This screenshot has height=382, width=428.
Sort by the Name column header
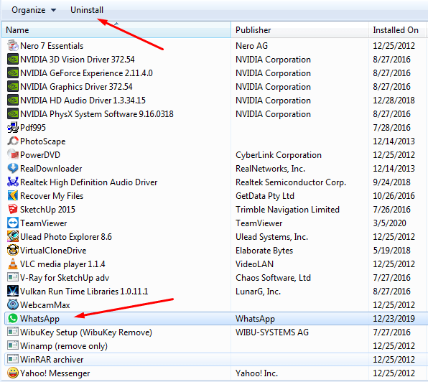tap(116, 30)
